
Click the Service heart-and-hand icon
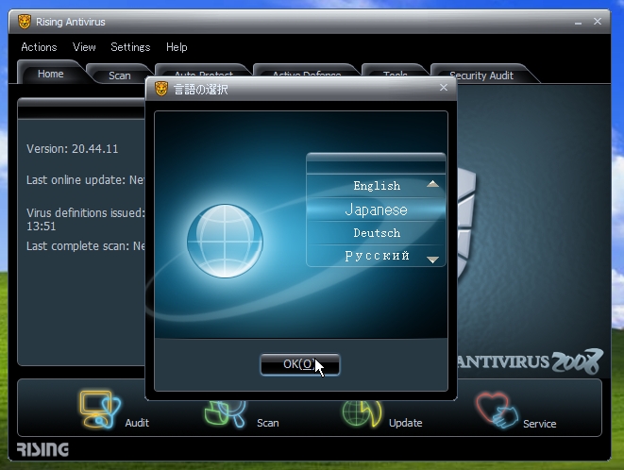pos(497,411)
